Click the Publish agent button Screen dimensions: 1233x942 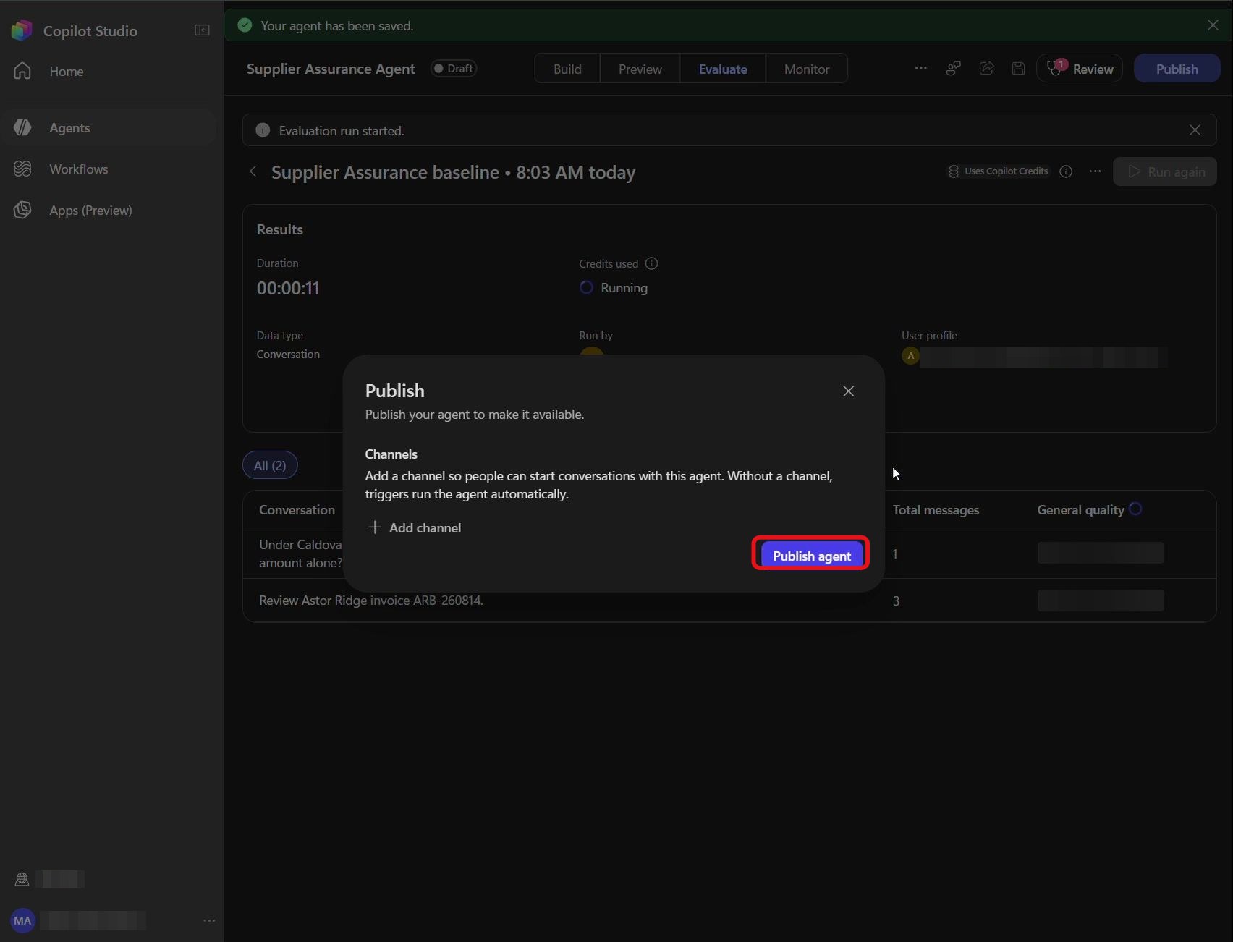pyautogui.click(x=811, y=556)
